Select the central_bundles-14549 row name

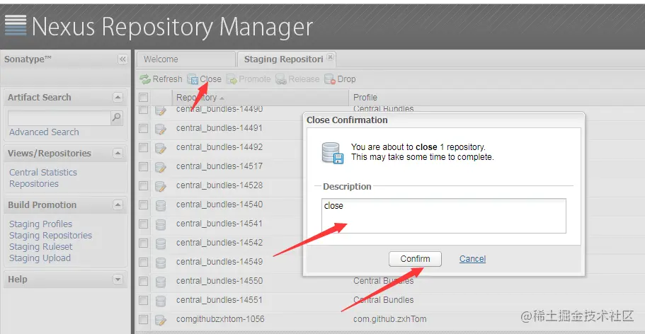[219, 262]
